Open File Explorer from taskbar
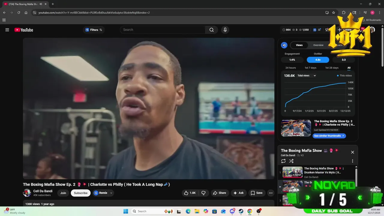Viewport: 384px width, 216px height. tap(197, 211)
